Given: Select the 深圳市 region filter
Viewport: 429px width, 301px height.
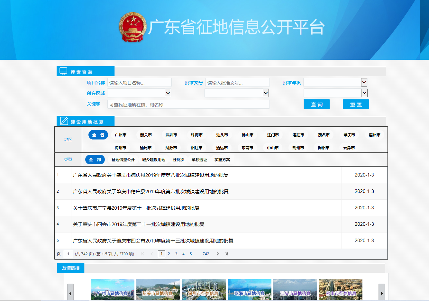Looking at the screenshot, I should coord(171,135).
